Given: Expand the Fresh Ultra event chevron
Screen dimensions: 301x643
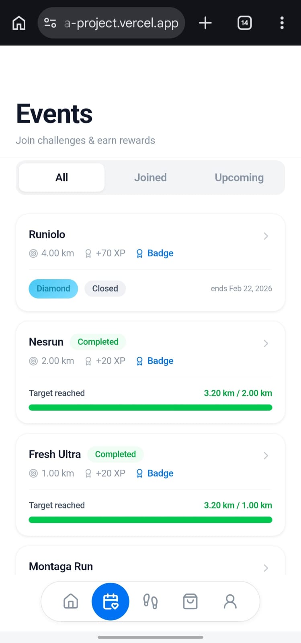Looking at the screenshot, I should coord(266,455).
